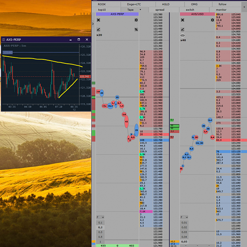Click x20 scale label in AXS-PERP
247x247 pixels.
[x=99, y=35]
